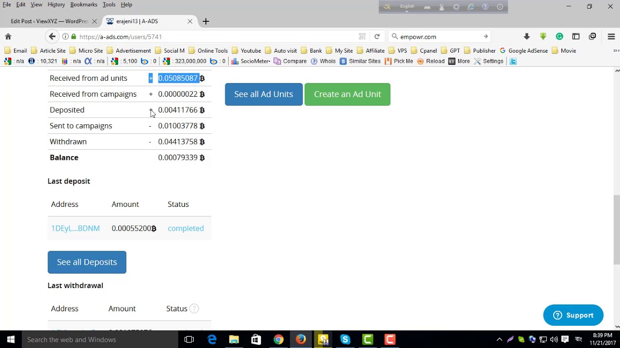Viewport: 620px width, 348px height.
Task: Reload the page with refresh icon
Action: click(x=377, y=37)
